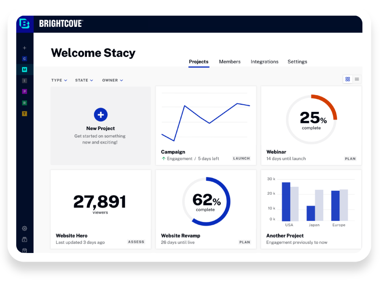Click the Japan bar in chart
Viewport: 382px width, 285px height.
click(x=311, y=213)
